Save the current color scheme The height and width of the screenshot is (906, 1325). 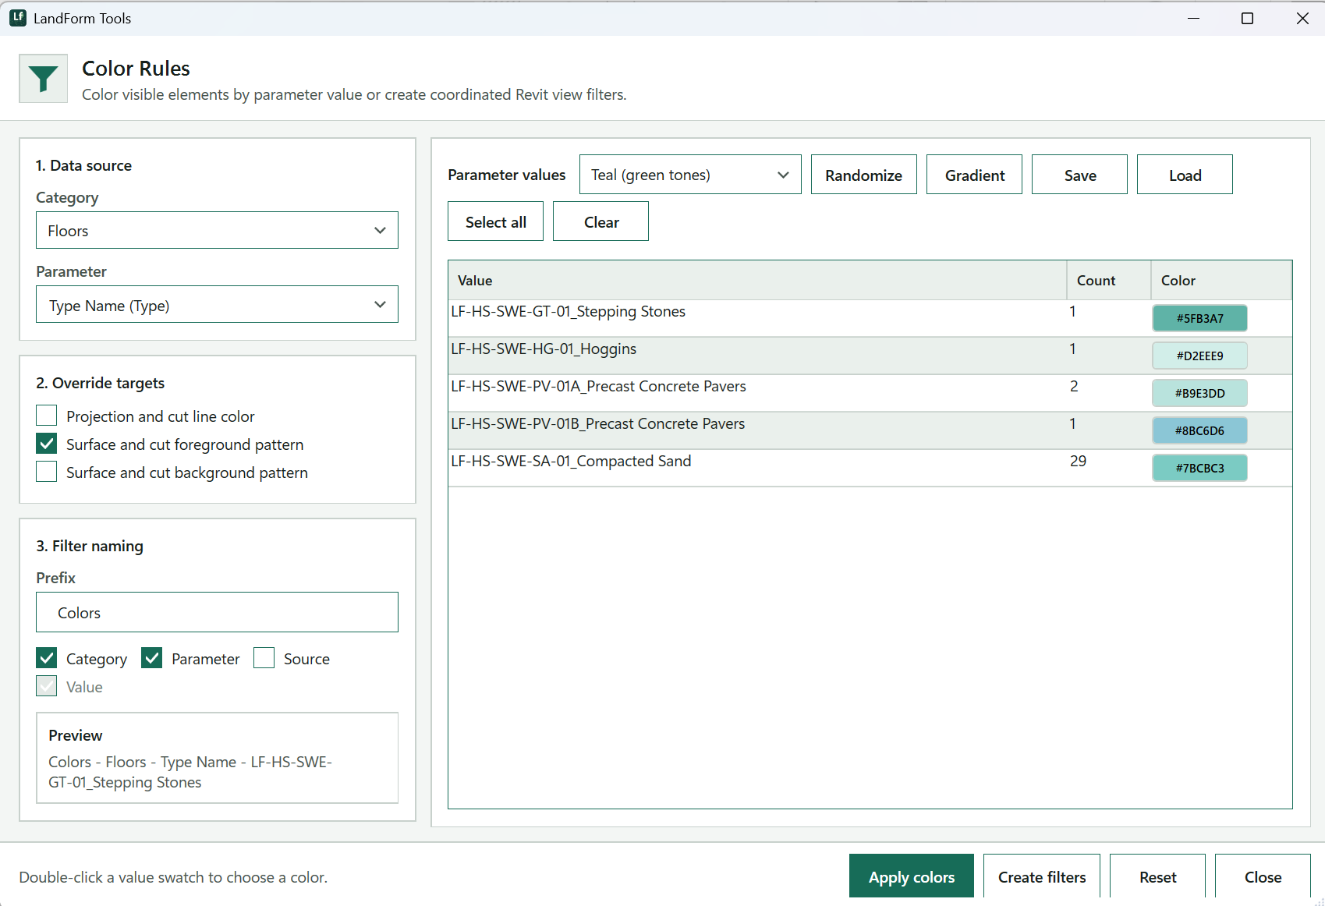pyautogui.click(x=1079, y=175)
